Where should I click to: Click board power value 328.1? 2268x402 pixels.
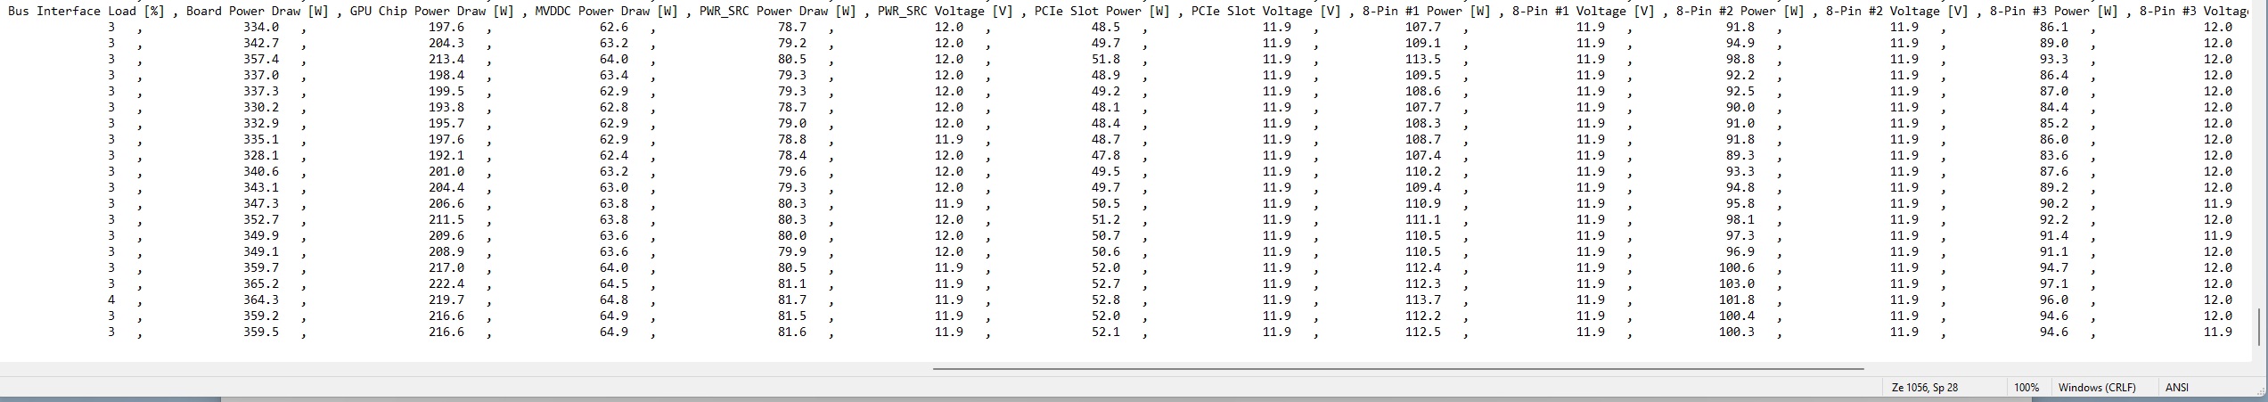click(261, 155)
